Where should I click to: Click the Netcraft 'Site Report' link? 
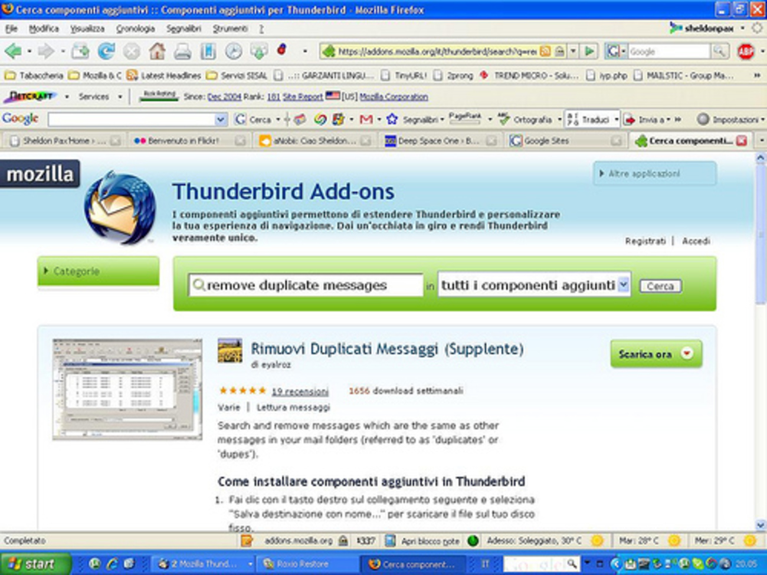click(303, 96)
